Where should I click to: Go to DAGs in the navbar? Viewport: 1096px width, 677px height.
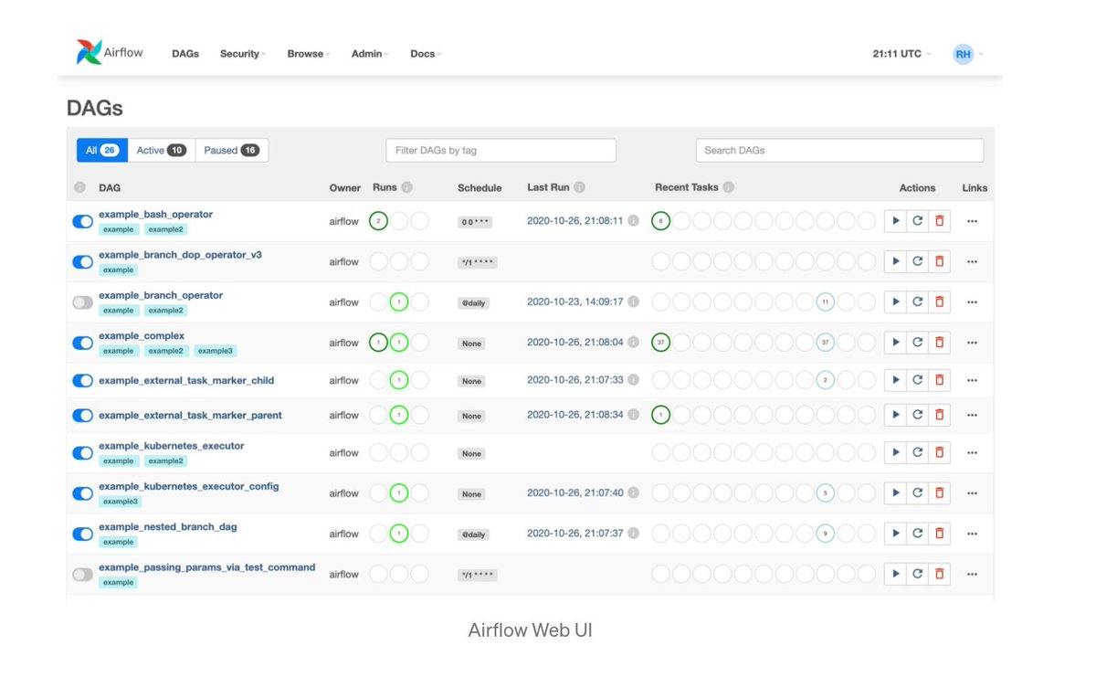[185, 54]
